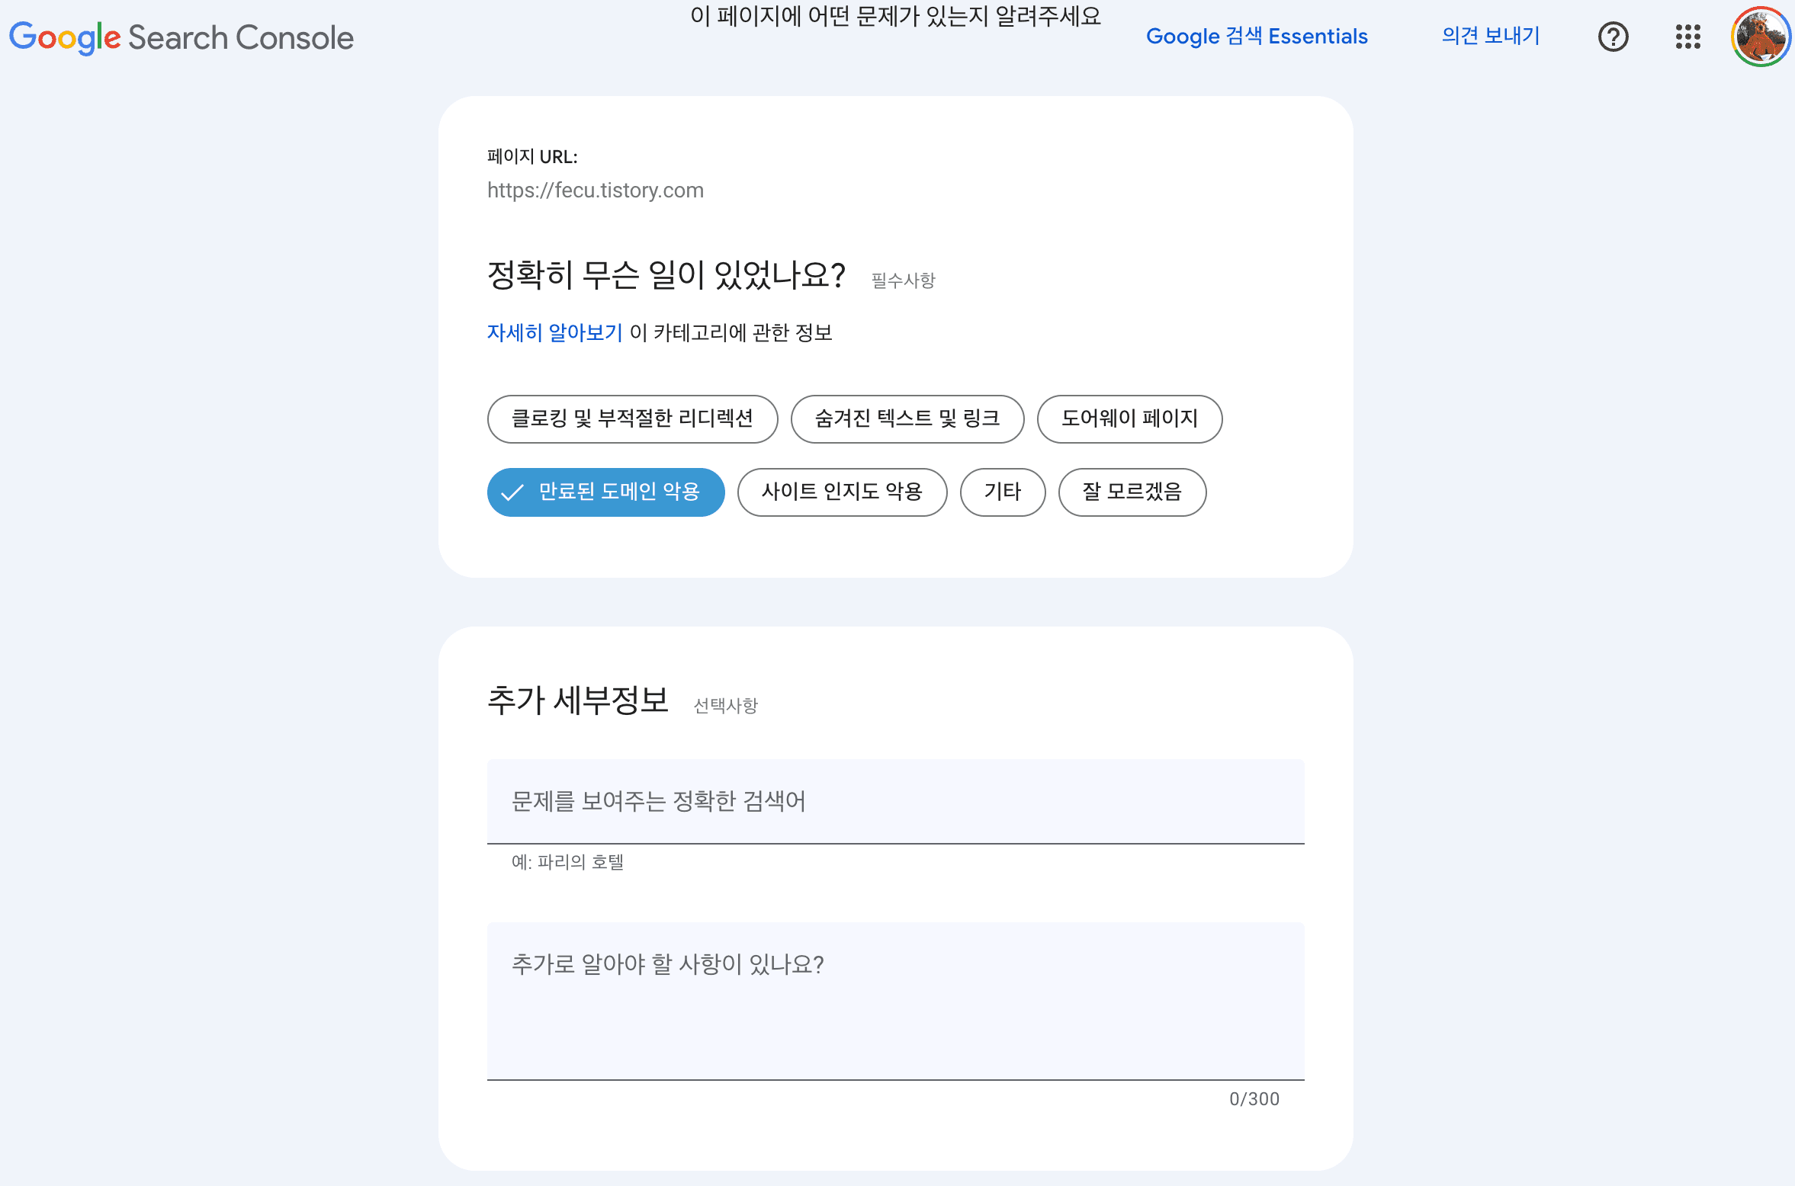Open the Google 검색 Essentials link
1795x1186 pixels.
pos(1257,37)
